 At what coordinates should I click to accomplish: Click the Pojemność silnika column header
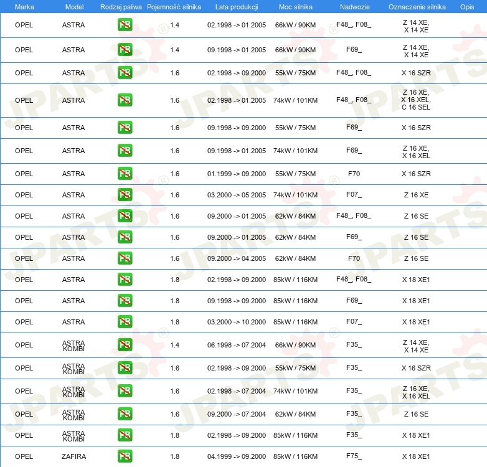pyautogui.click(x=174, y=7)
